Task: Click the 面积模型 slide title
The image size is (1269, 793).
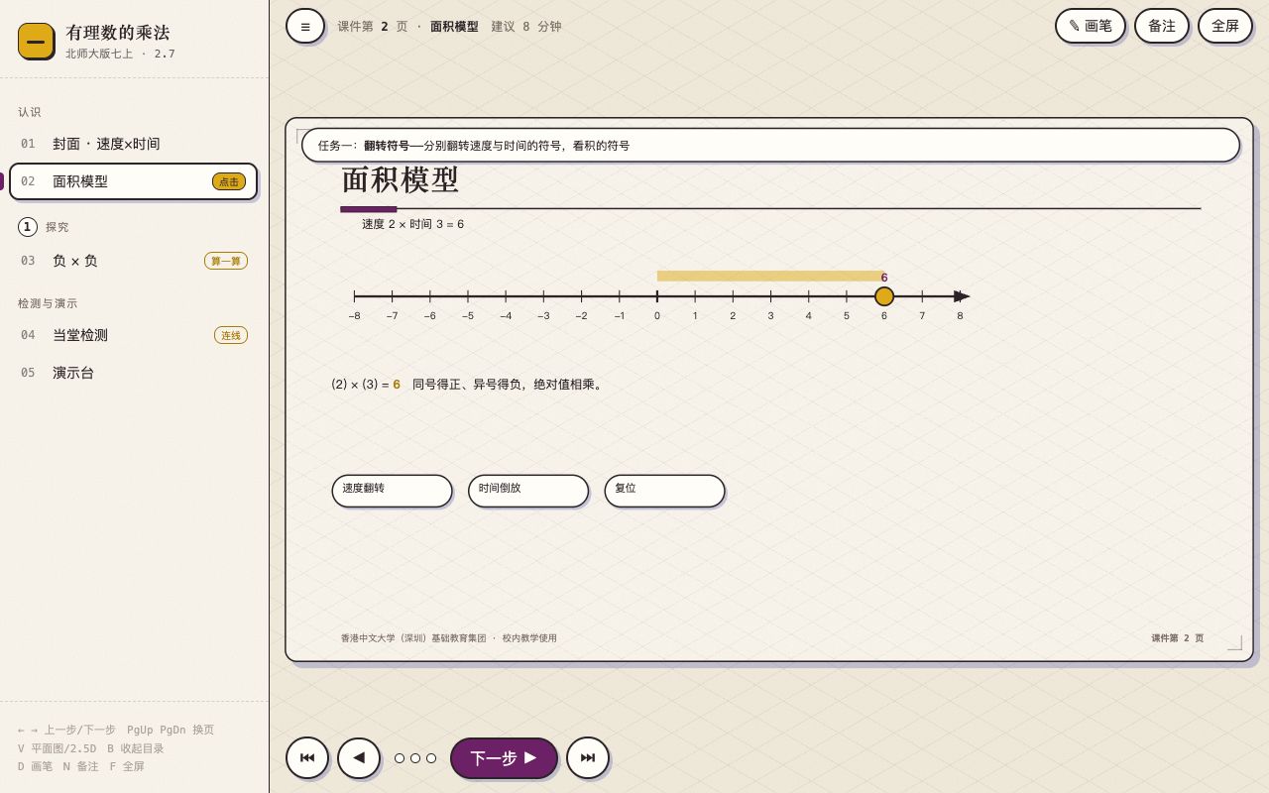Action: 401,180
